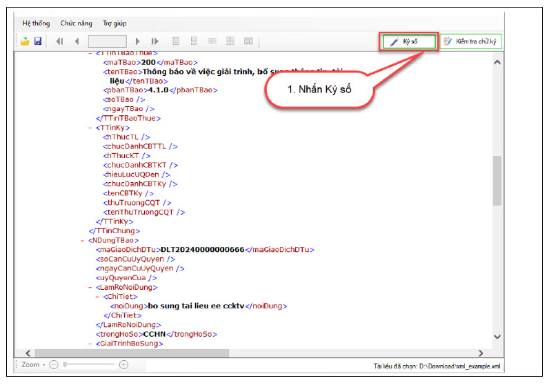
Task: Open the Hệ thống menu
Action: 36,23
